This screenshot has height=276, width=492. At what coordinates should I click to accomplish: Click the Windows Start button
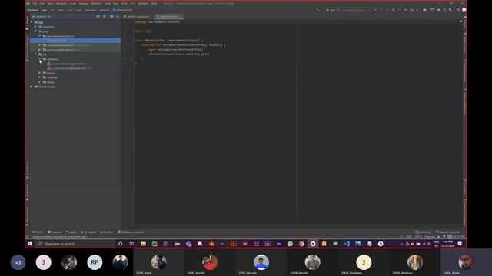[x=30, y=244]
